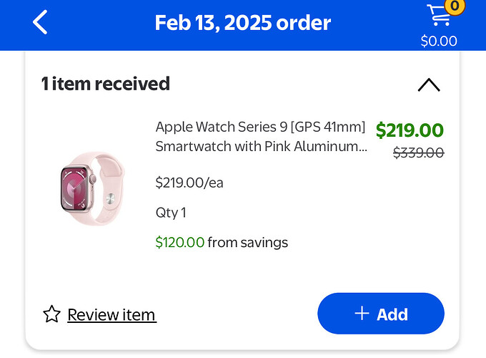
Task: Open the pink Apple Watch product image
Action: pyautogui.click(x=92, y=188)
